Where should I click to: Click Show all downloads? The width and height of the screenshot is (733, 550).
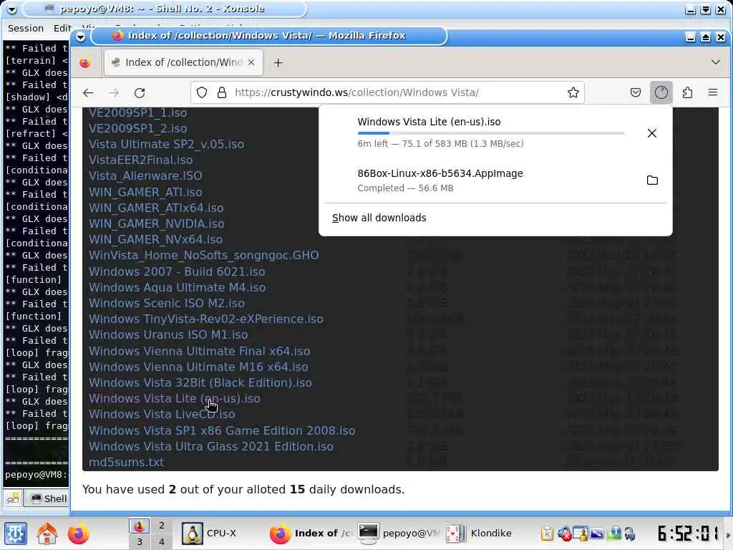click(x=379, y=218)
